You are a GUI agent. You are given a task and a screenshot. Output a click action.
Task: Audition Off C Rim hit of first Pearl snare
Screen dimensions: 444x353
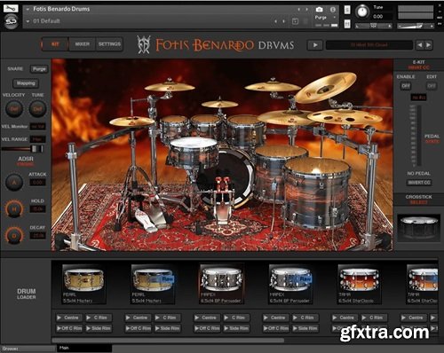[69, 328]
